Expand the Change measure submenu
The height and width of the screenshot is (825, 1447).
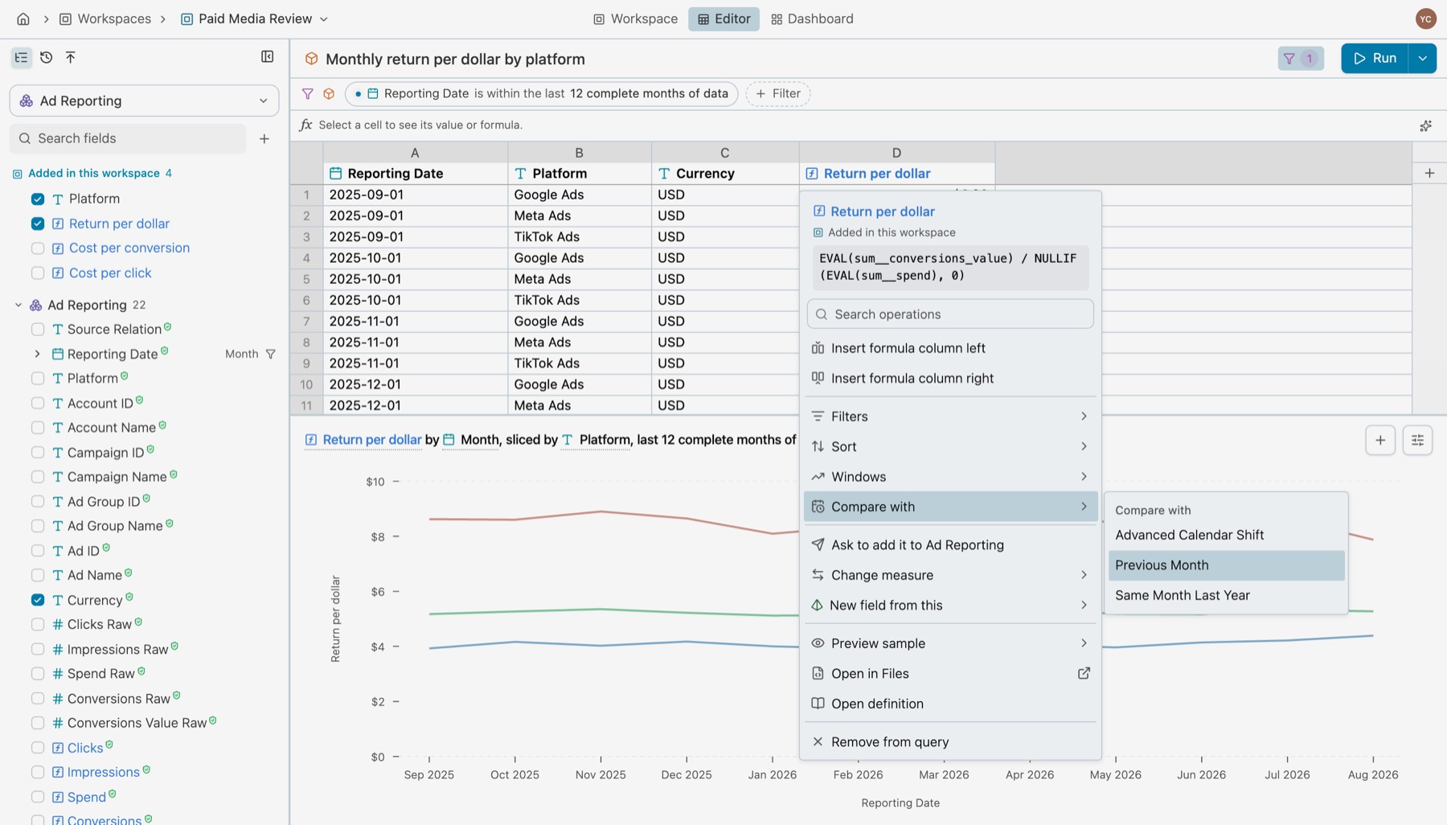pyautogui.click(x=950, y=575)
